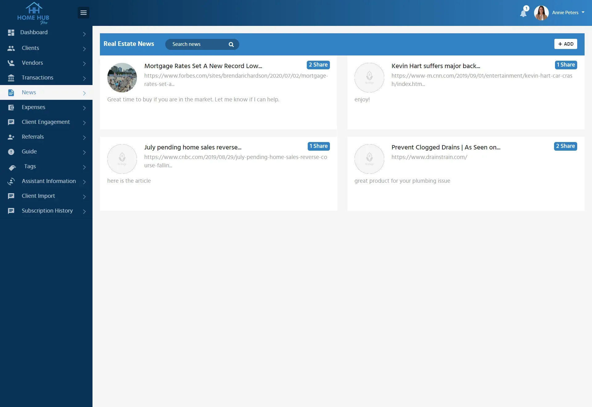Open the Client Import menu item

coord(46,196)
